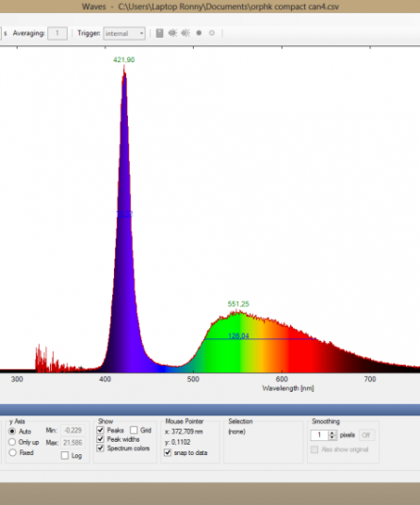420x505 pixels.
Task: Disable the Spectrum colors checkbox
Action: pyautogui.click(x=101, y=448)
